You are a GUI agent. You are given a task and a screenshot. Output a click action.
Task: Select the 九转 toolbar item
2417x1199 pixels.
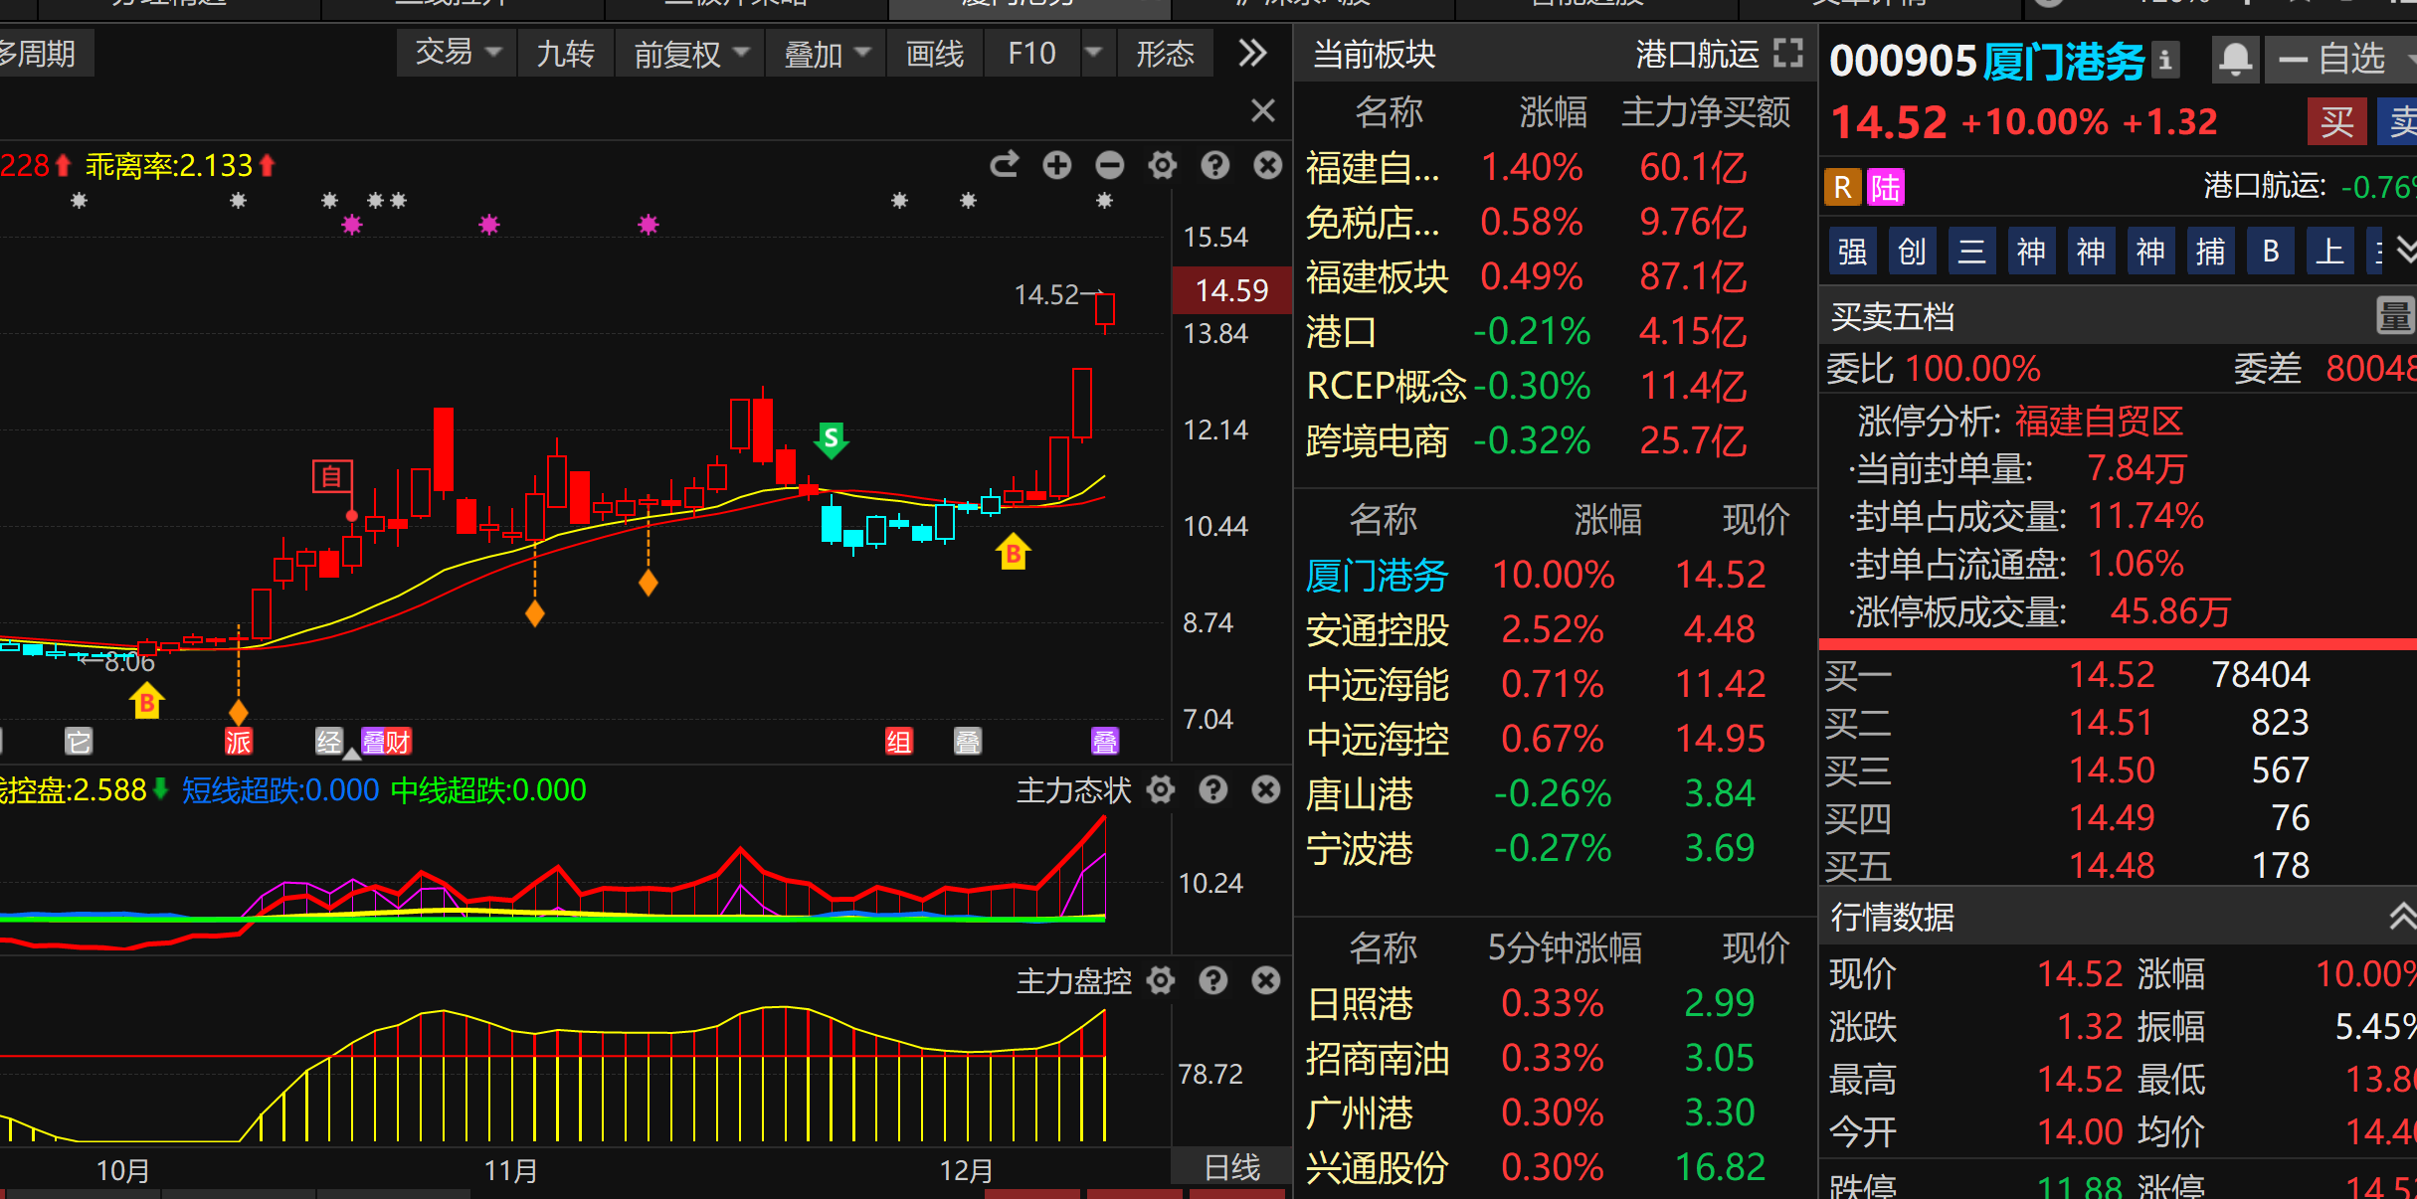click(x=564, y=53)
